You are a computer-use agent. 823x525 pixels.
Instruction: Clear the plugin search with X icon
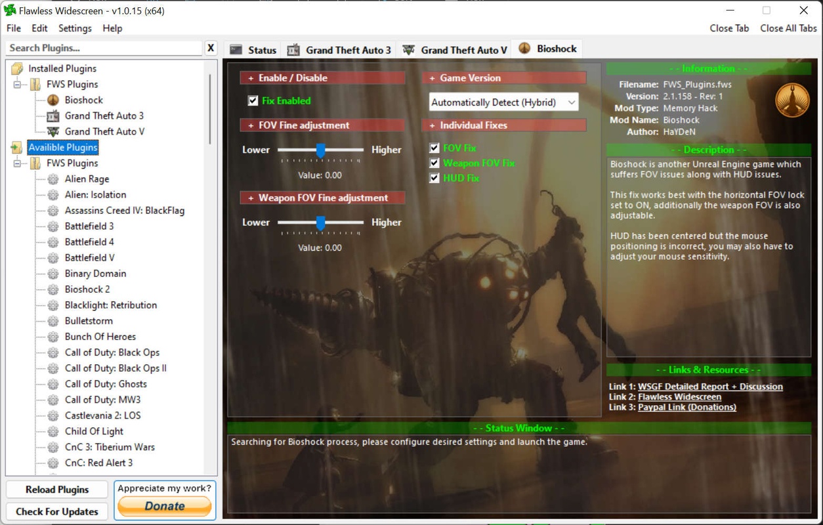[211, 48]
